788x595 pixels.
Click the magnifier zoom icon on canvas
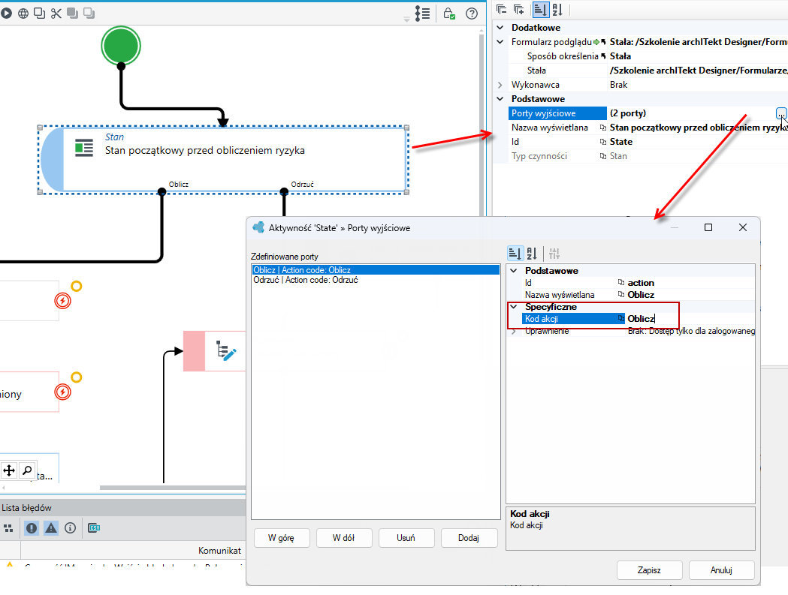pyautogui.click(x=27, y=470)
